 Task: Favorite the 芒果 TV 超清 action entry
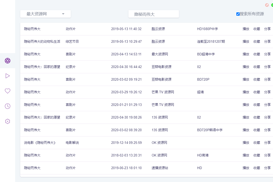pyautogui.click(x=257, y=92)
